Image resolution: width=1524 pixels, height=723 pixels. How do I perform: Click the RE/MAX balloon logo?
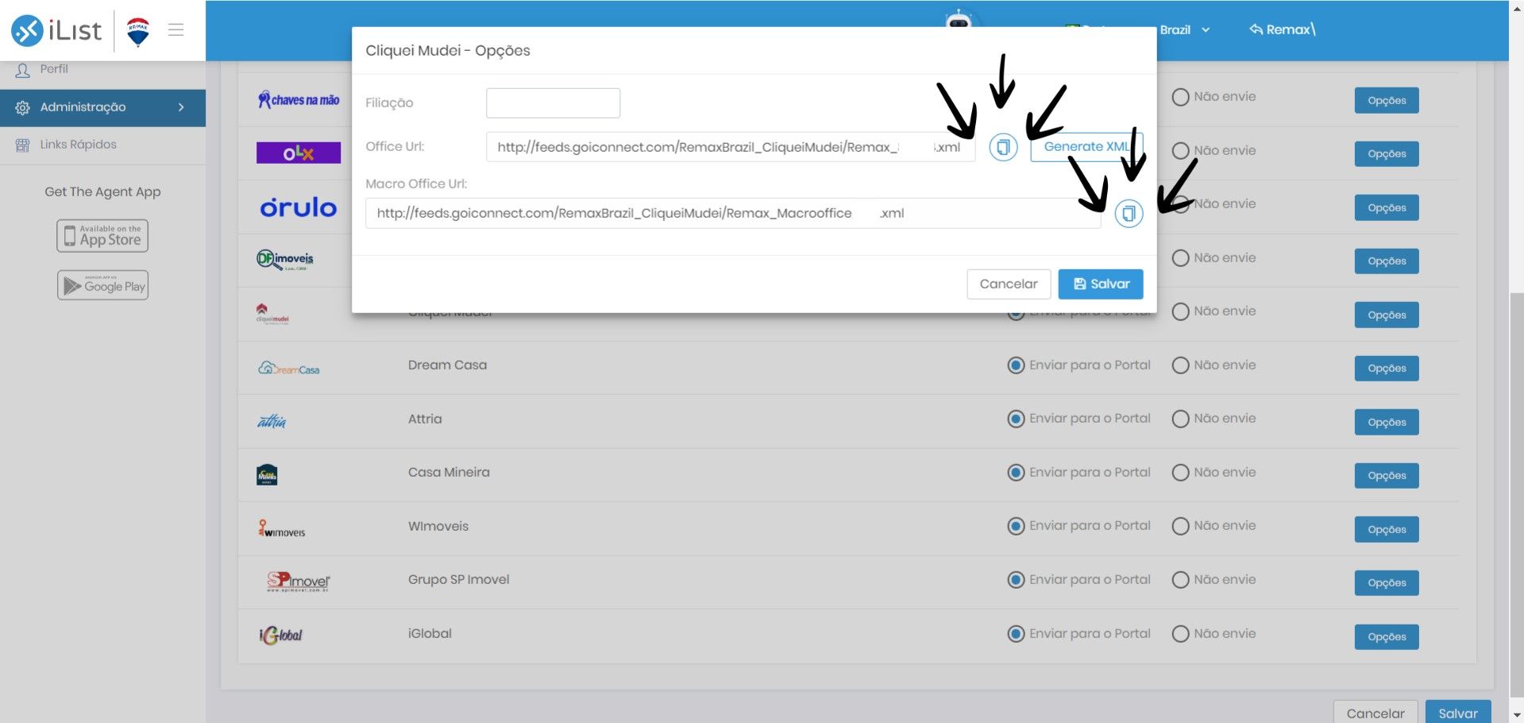click(x=138, y=31)
